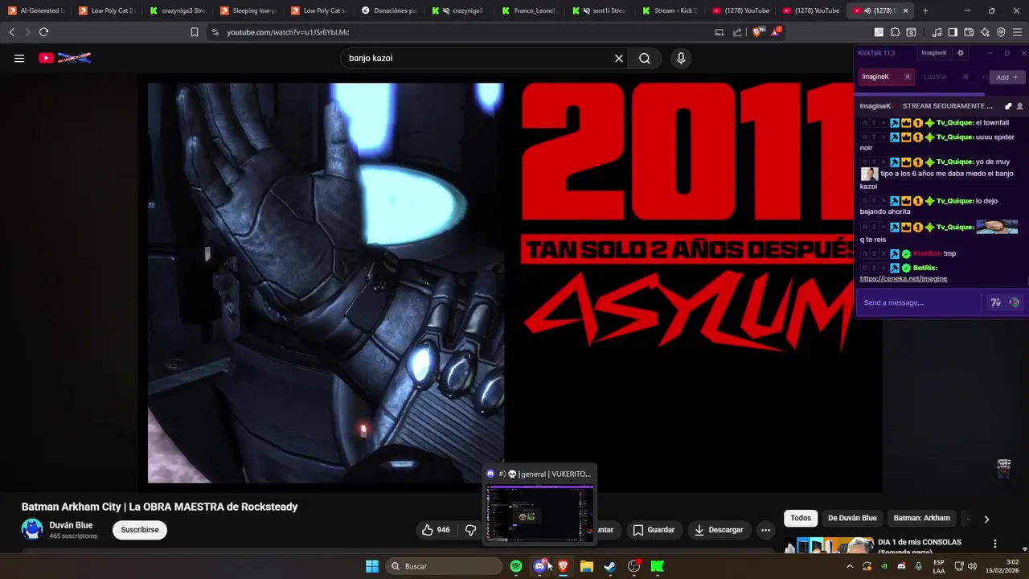Switch to 'Sleeping low-p' tab
The width and height of the screenshot is (1029, 579).
(248, 10)
